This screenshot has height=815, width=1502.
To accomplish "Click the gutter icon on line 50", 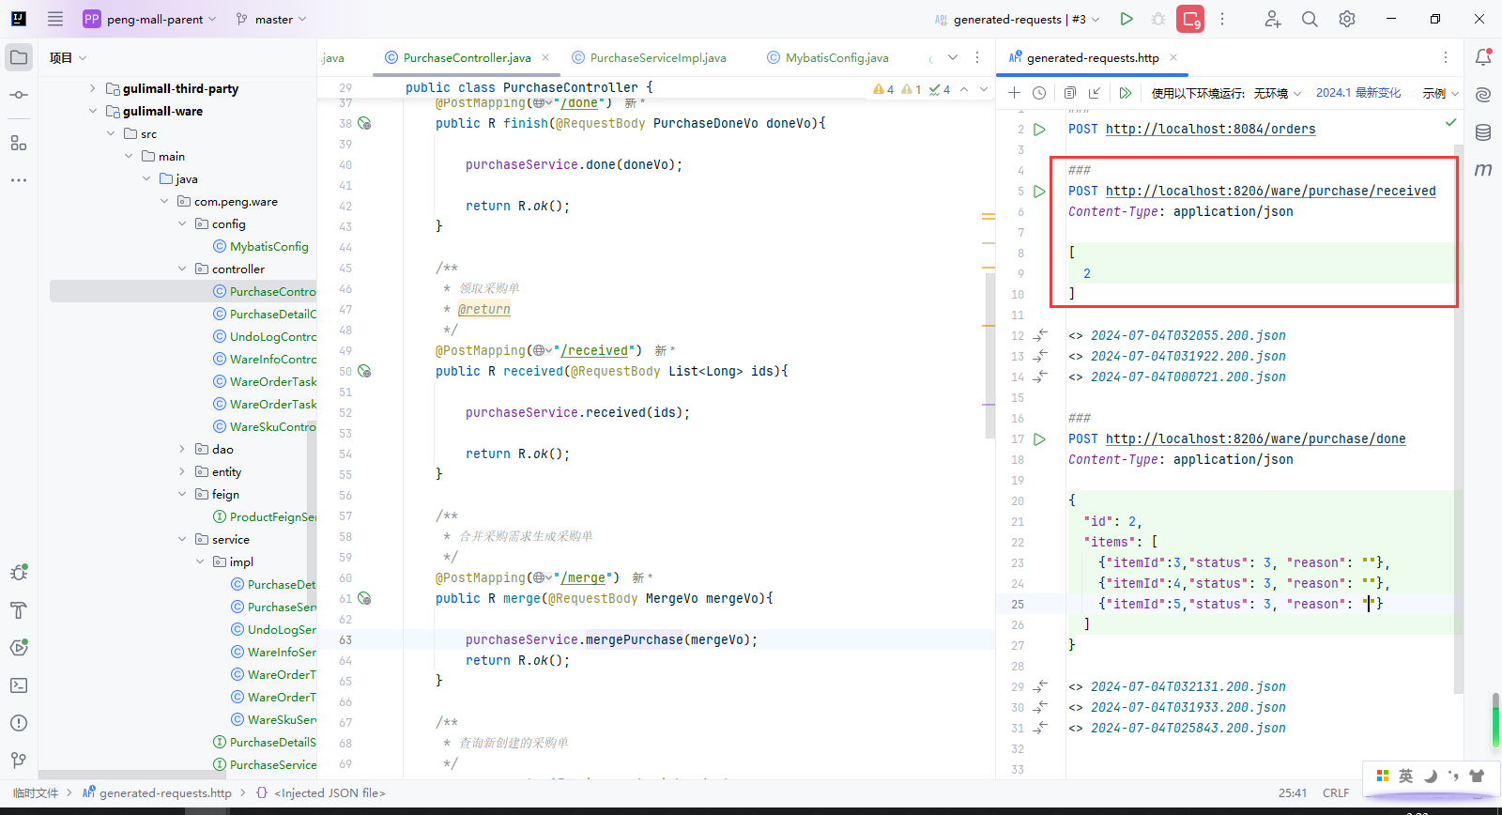I will [364, 372].
